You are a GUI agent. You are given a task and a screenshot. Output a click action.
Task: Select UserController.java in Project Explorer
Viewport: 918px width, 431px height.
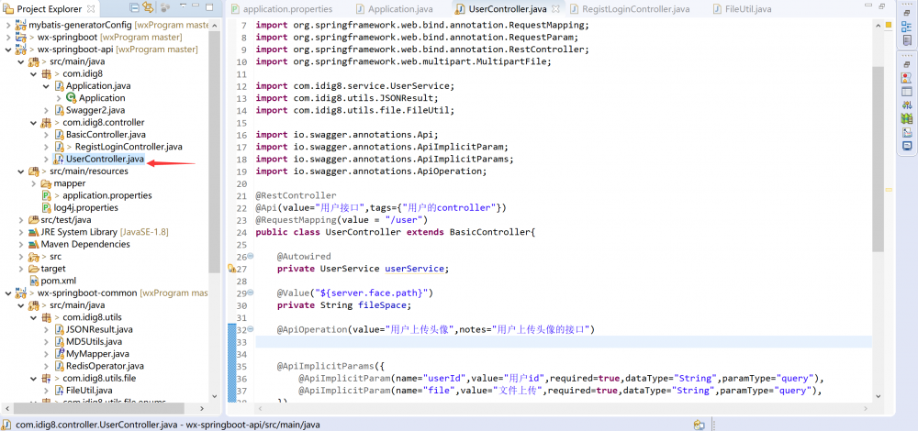105,159
